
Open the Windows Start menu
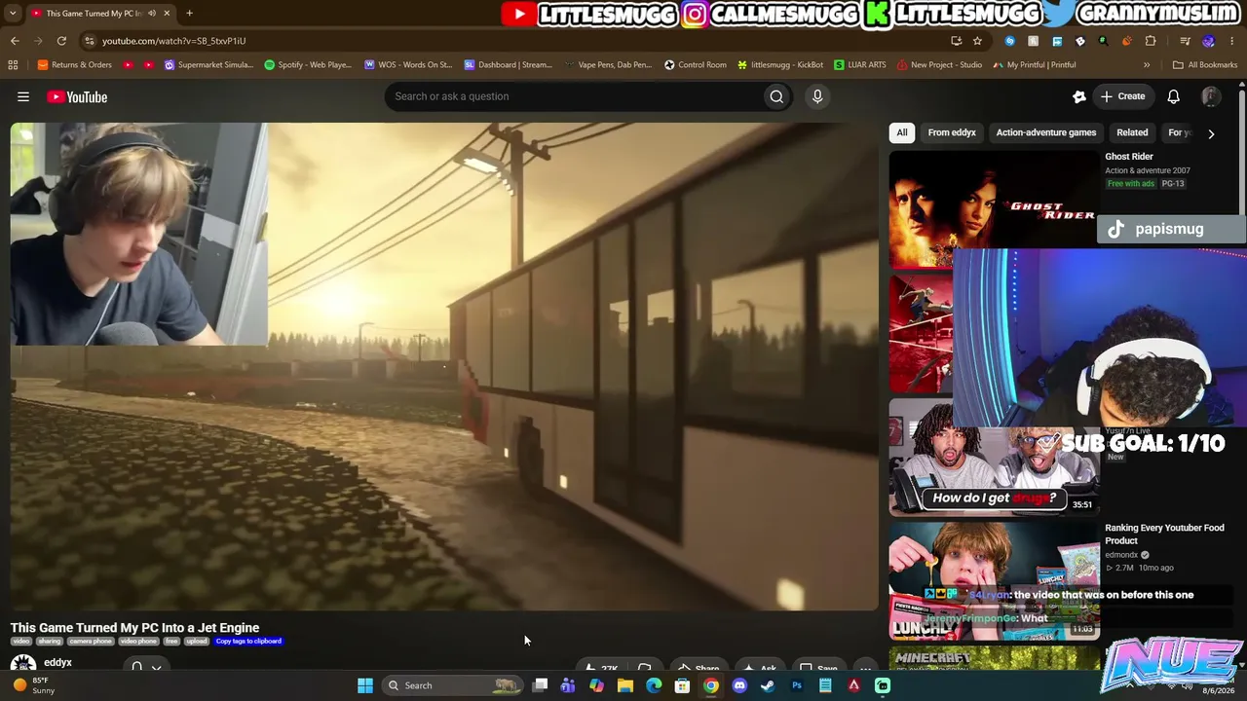(365, 685)
